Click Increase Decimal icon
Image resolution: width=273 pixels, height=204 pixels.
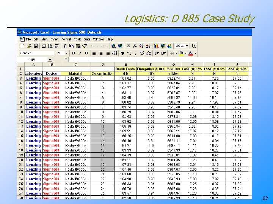coord(142,53)
